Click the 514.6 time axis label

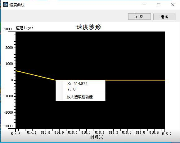[16, 133]
